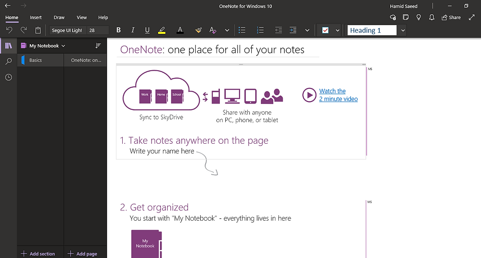The width and height of the screenshot is (481, 258).
Task: Open the tags dropdown arrow
Action: (x=338, y=30)
